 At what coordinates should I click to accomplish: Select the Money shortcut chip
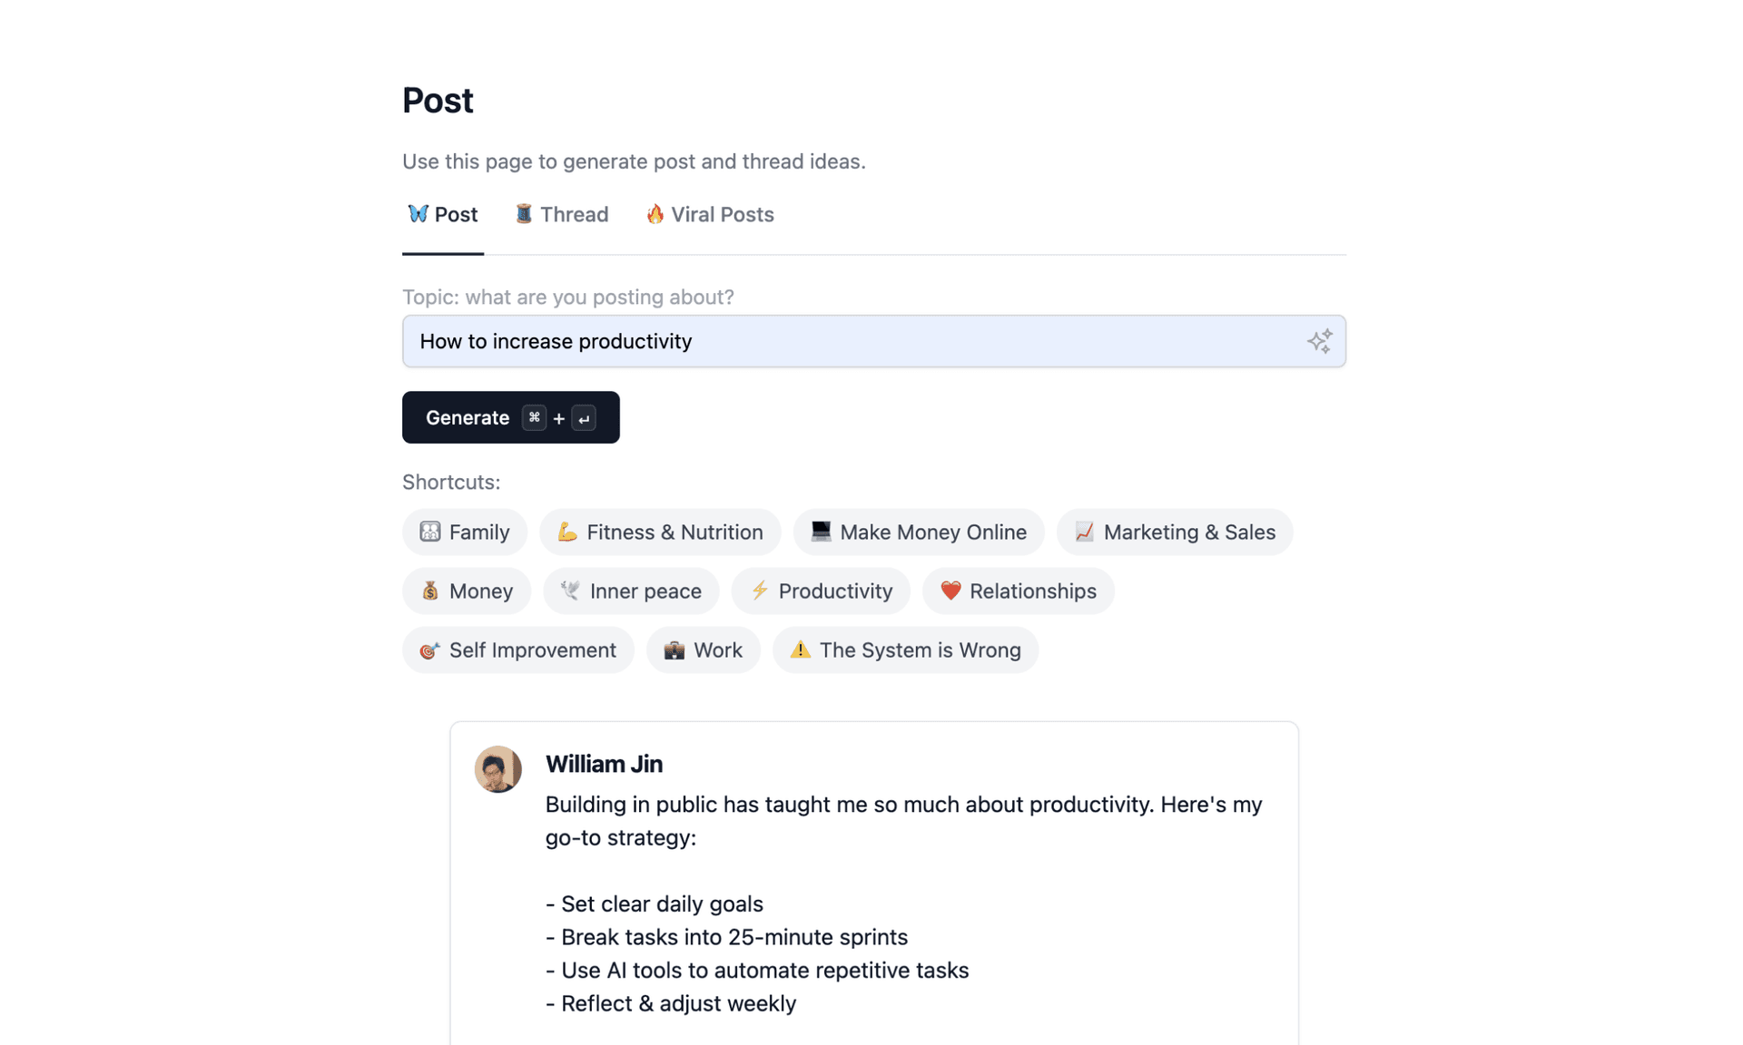coord(467,591)
